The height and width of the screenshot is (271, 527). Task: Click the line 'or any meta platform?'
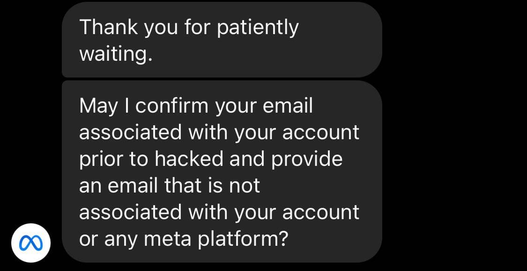[x=184, y=239]
